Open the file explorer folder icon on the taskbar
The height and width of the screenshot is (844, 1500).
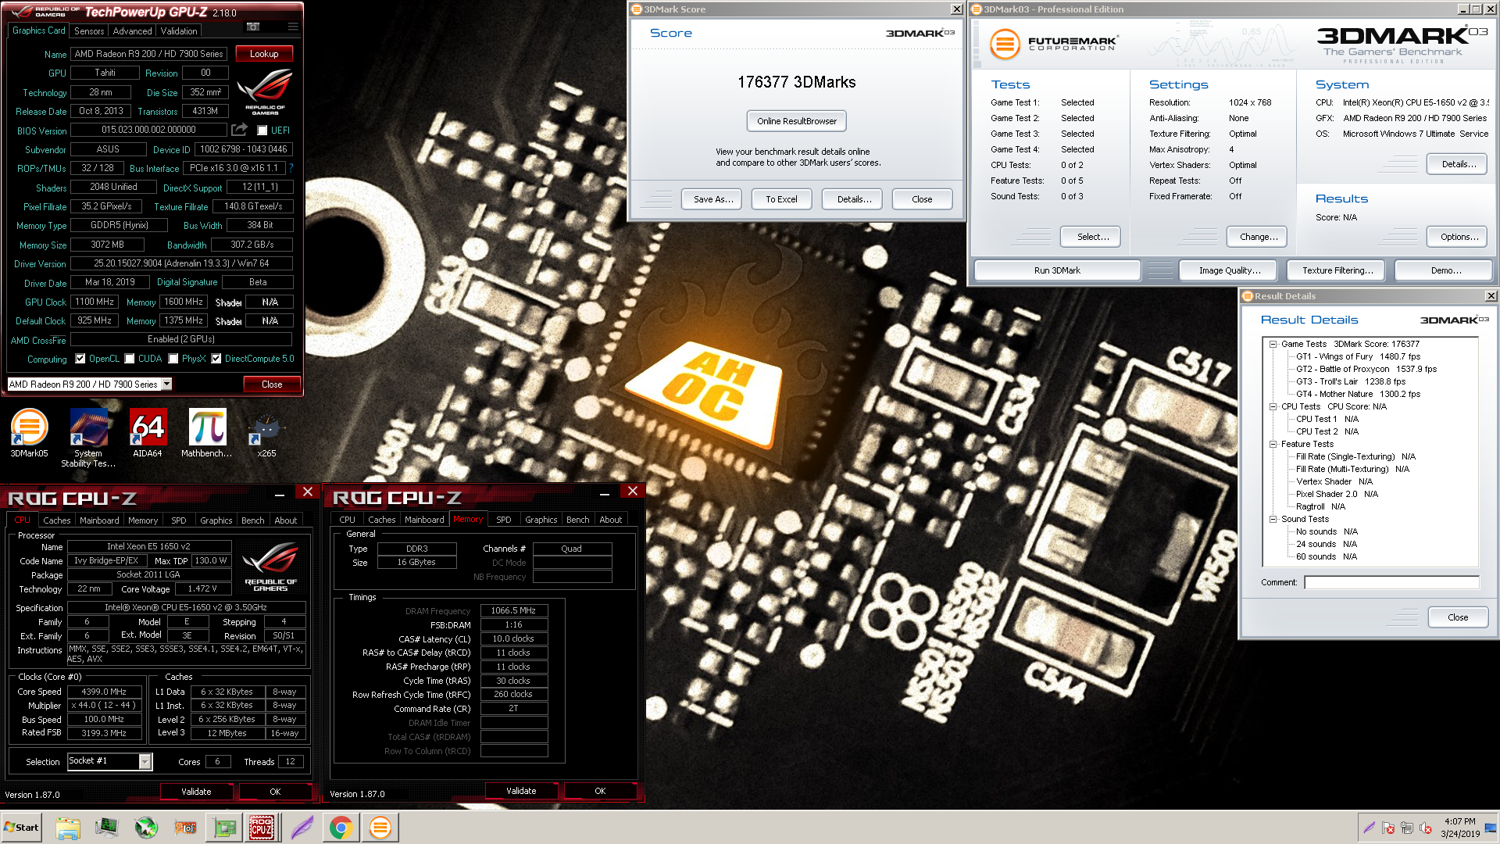[68, 828]
